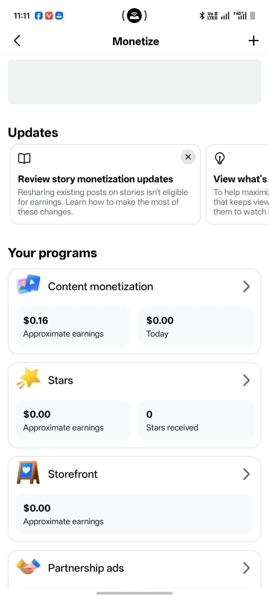Open the View what's partially visible card
Image resolution: width=269 pixels, height=599 pixels.
(x=238, y=185)
